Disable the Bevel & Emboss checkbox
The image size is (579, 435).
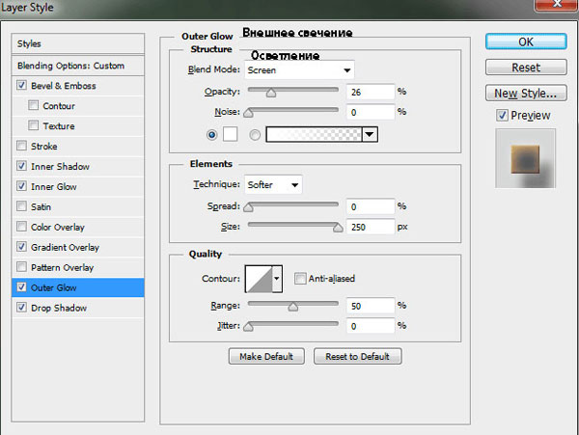click(22, 86)
